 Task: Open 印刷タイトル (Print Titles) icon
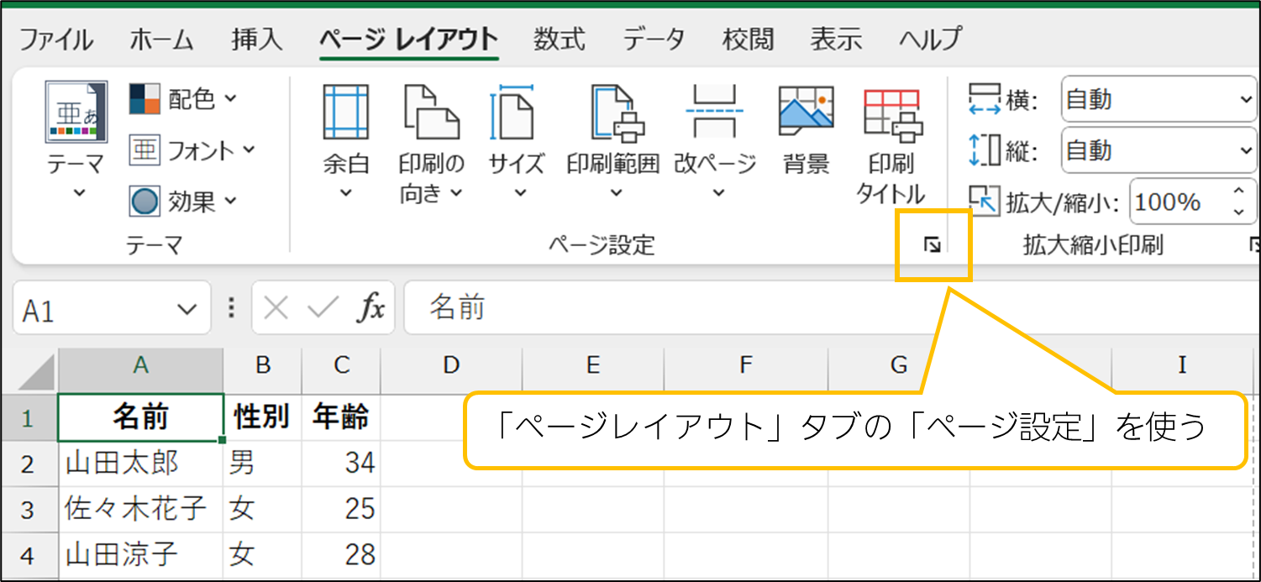(891, 113)
